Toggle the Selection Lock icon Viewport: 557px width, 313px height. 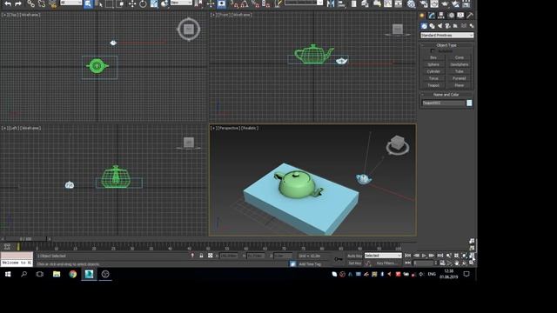coord(201,256)
